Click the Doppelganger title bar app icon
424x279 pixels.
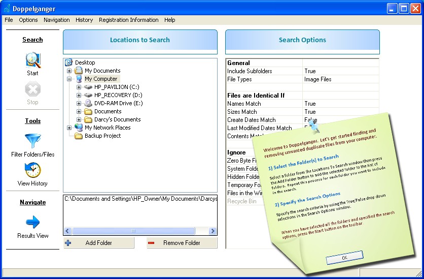pyautogui.click(x=7, y=9)
